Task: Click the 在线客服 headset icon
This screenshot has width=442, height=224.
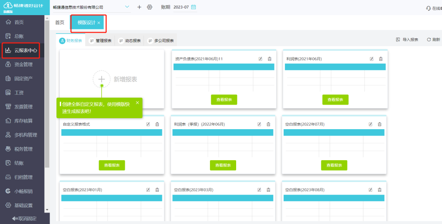Action: [x=428, y=8]
